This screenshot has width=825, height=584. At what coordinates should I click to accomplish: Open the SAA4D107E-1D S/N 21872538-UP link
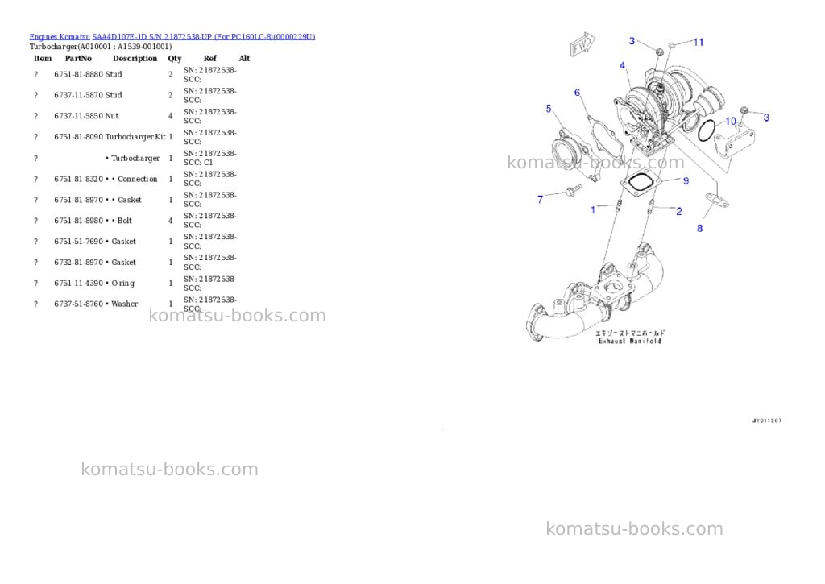pyautogui.click(x=204, y=37)
